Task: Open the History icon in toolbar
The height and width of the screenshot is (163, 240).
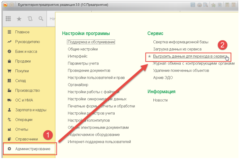Action: click(x=30, y=19)
